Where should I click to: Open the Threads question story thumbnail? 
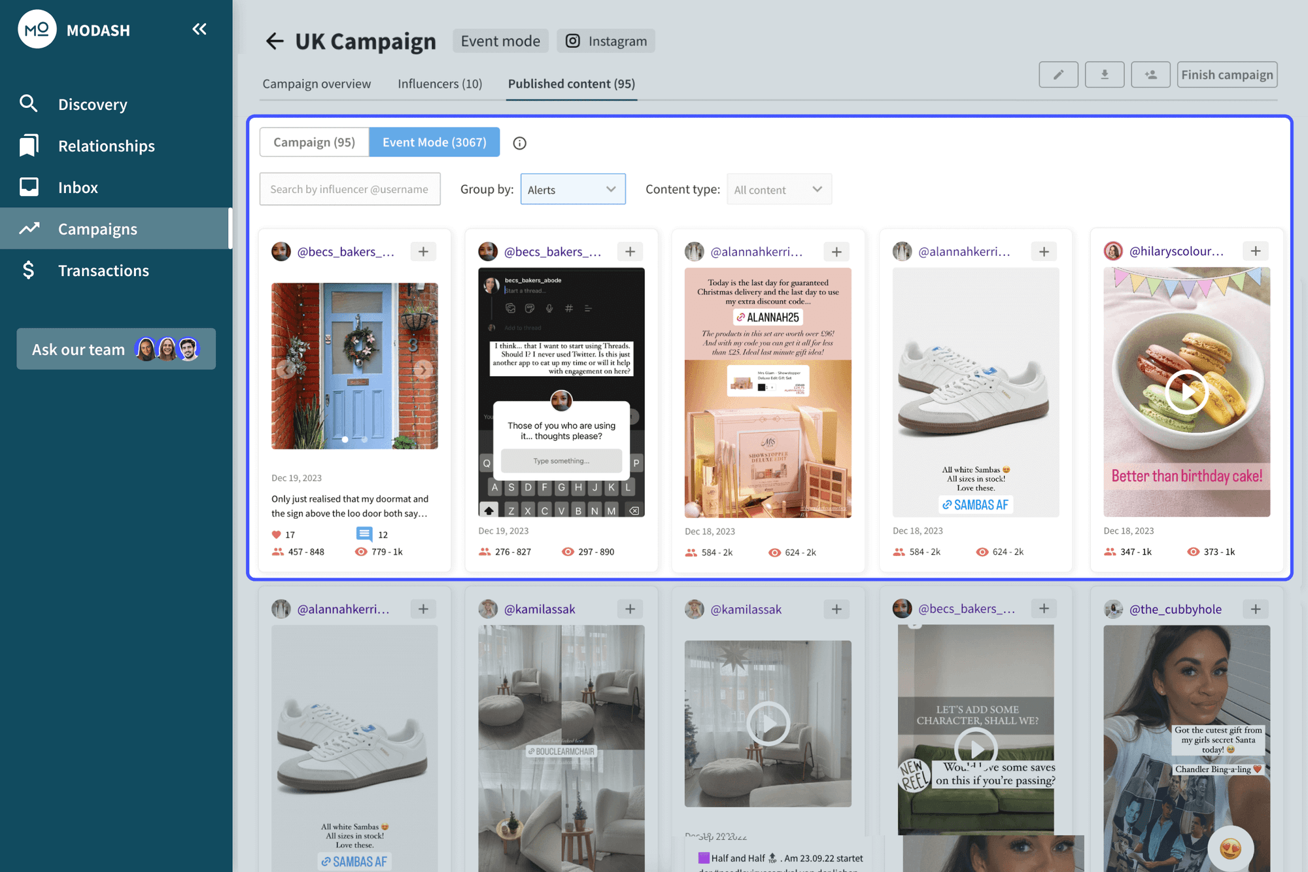coord(561,392)
